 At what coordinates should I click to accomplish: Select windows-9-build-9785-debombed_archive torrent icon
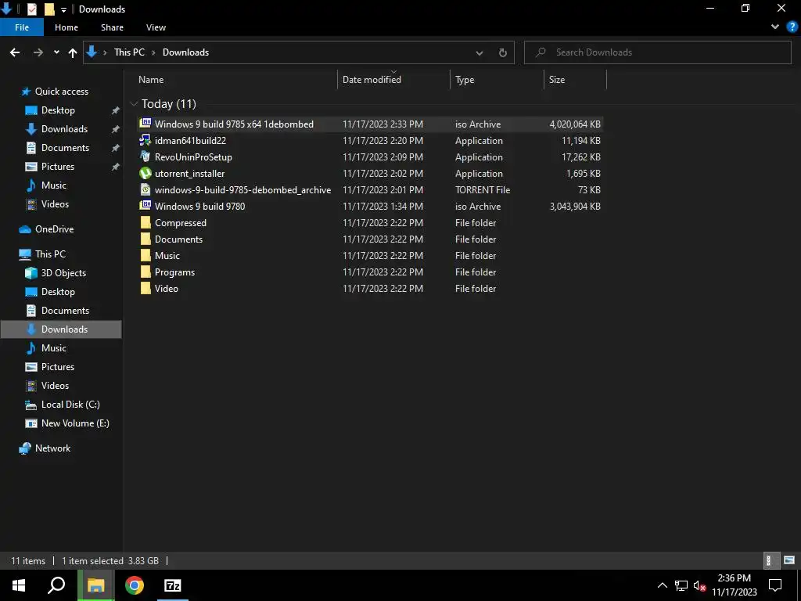[x=145, y=189]
